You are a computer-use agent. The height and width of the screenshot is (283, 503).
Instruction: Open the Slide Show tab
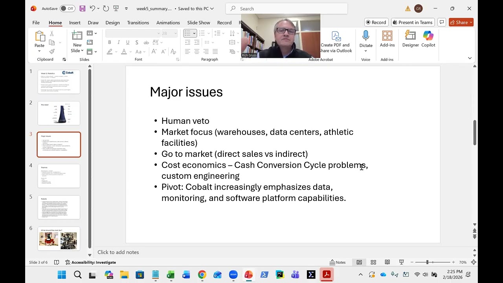(x=198, y=23)
